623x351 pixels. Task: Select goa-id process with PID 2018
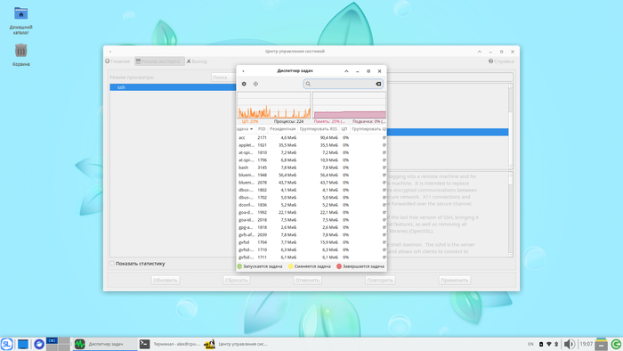pyautogui.click(x=311, y=220)
